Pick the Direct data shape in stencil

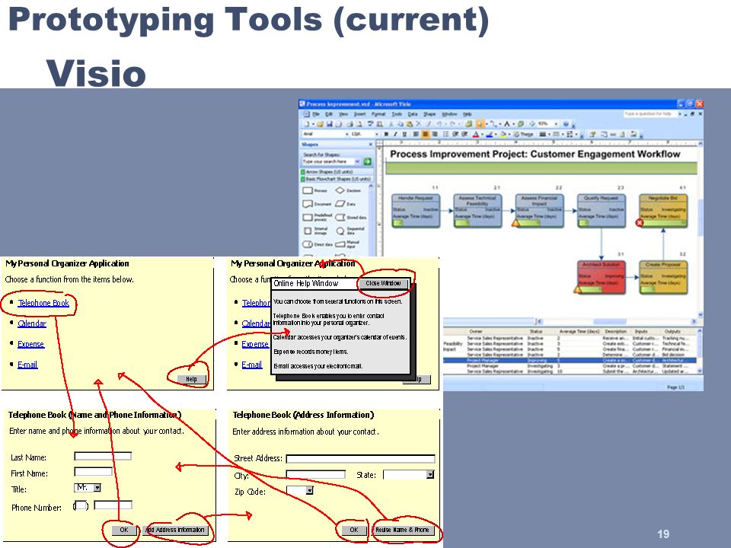(x=307, y=244)
